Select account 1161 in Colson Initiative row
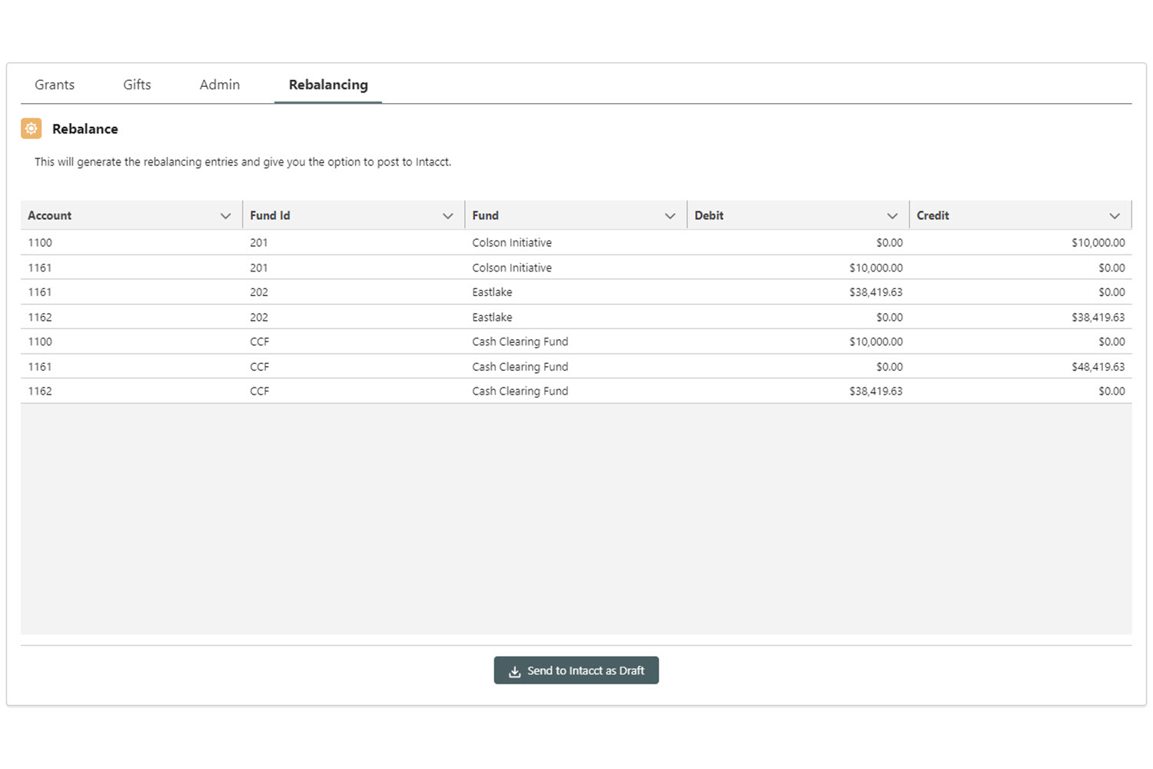The image size is (1153, 769). pos(40,268)
